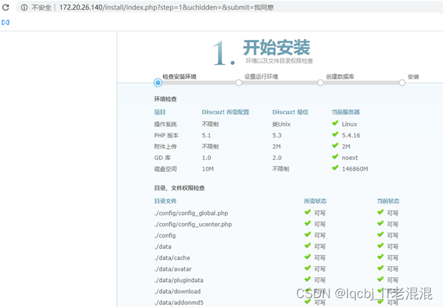Viewport: 443px width, 307px height.
Task: Click the 所需状态 check for ./data/plugindata
Action: [x=308, y=279]
